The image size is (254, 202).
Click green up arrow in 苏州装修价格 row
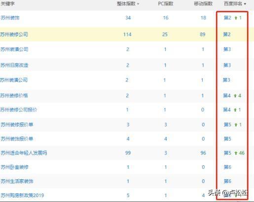point(235,96)
